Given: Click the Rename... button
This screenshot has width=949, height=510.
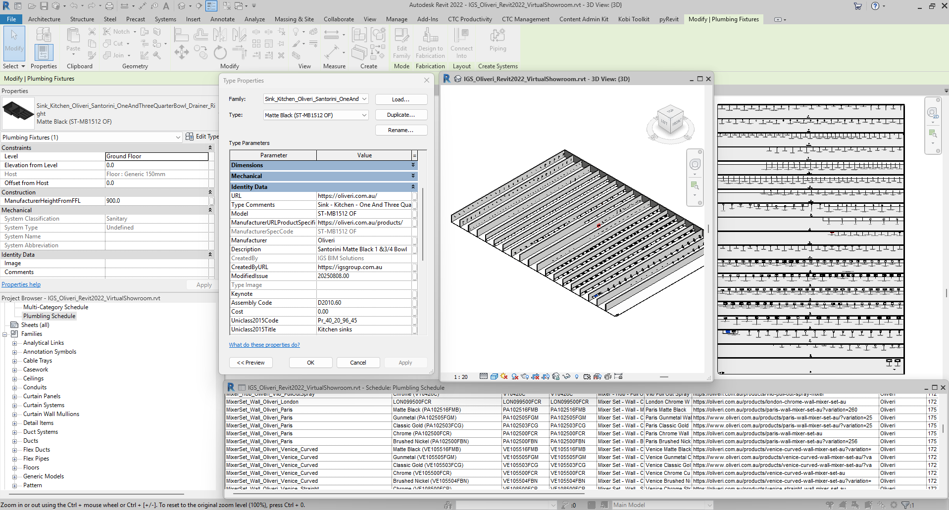Looking at the screenshot, I should click(401, 130).
